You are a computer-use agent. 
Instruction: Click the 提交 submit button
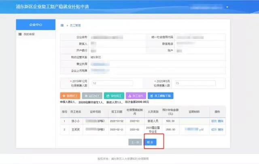pyautogui.click(x=150, y=142)
